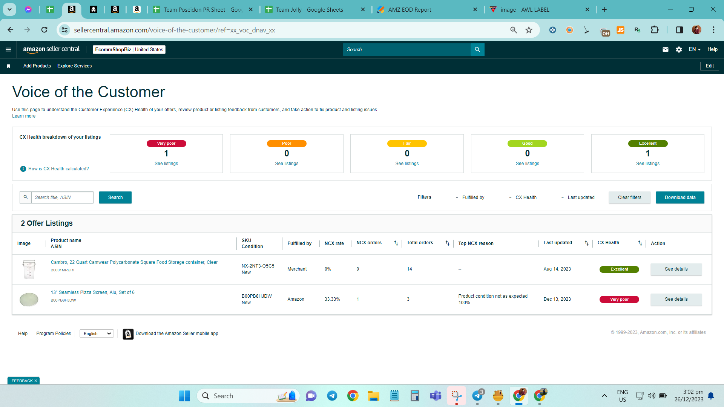This screenshot has width=724, height=407.
Task: Sort by Total orders column arrows
Action: pos(448,243)
